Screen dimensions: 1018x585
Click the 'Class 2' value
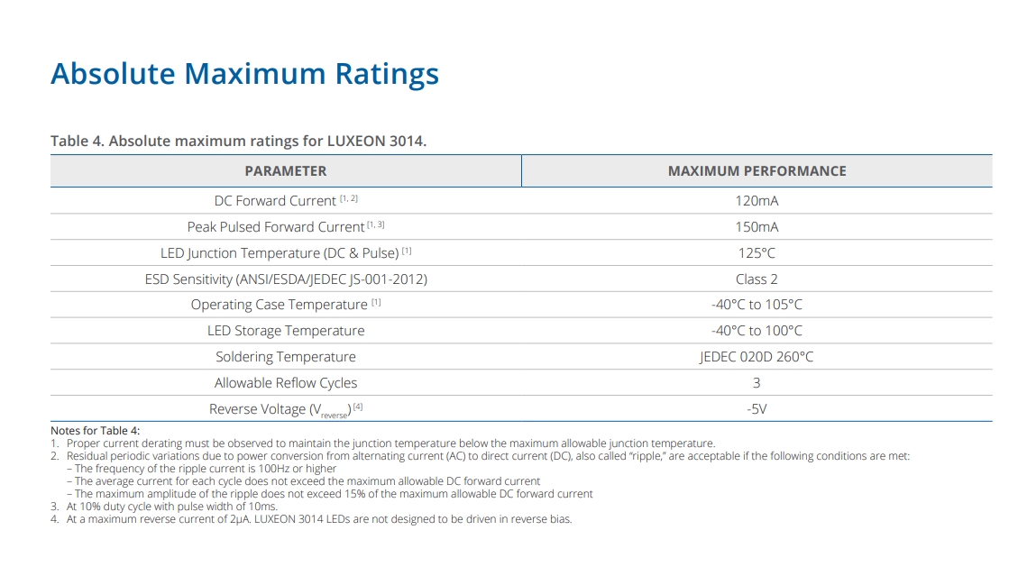click(757, 279)
